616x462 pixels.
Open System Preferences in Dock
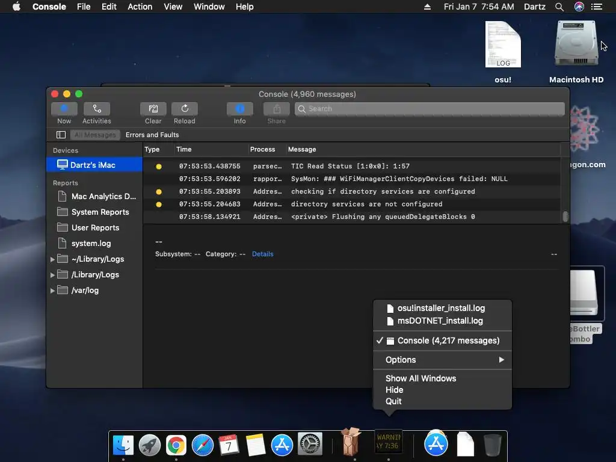coord(310,445)
